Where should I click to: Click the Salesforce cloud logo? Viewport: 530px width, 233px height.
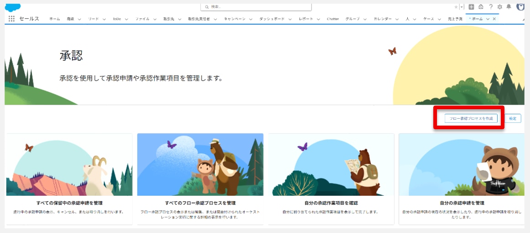13,7
